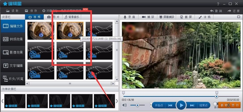Save project with the 保存 button
The height and width of the screenshot is (112, 243).
[x=31, y=11]
